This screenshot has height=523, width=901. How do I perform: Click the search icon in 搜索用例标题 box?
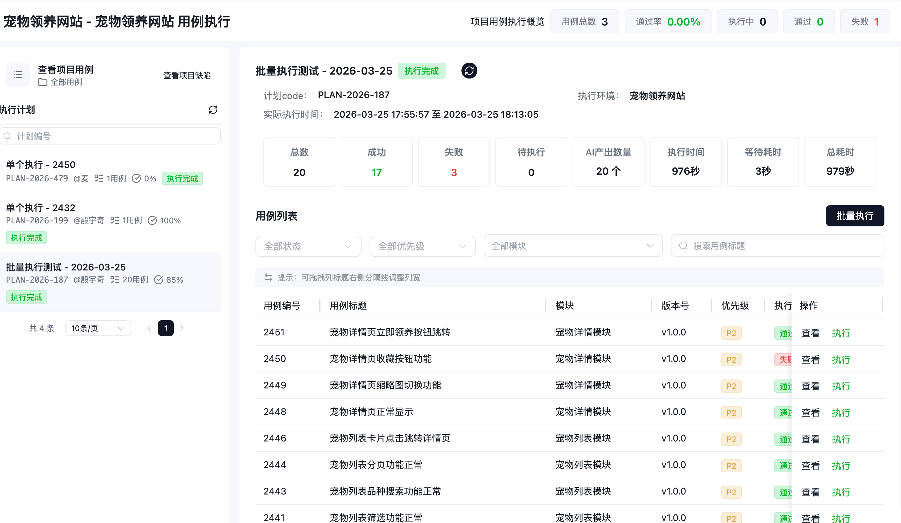pyautogui.click(x=683, y=246)
